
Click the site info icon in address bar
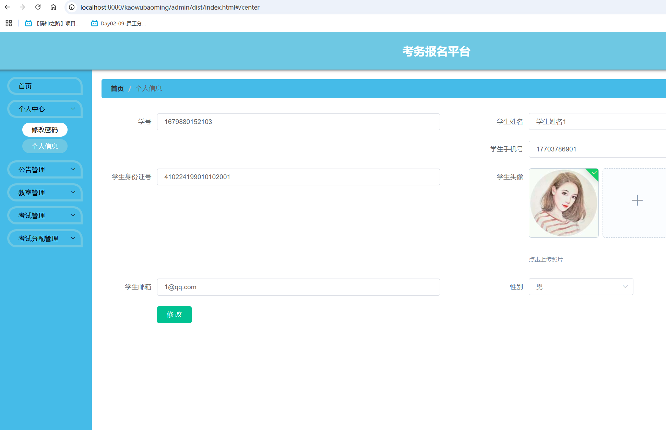click(72, 7)
